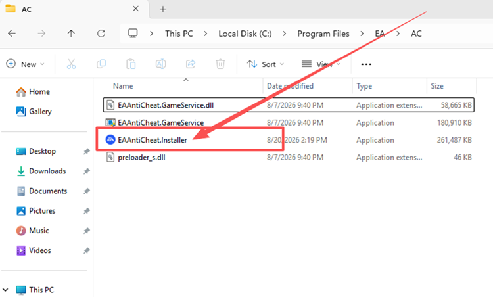
Task: Open the See more ellipsis menu
Action: (x=366, y=64)
